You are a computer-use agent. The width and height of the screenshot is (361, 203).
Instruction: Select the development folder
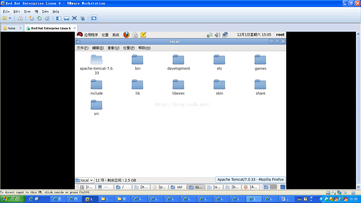pyautogui.click(x=178, y=63)
